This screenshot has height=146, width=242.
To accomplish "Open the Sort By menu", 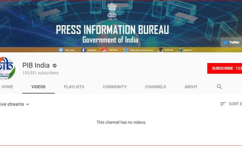I will click(x=231, y=104).
